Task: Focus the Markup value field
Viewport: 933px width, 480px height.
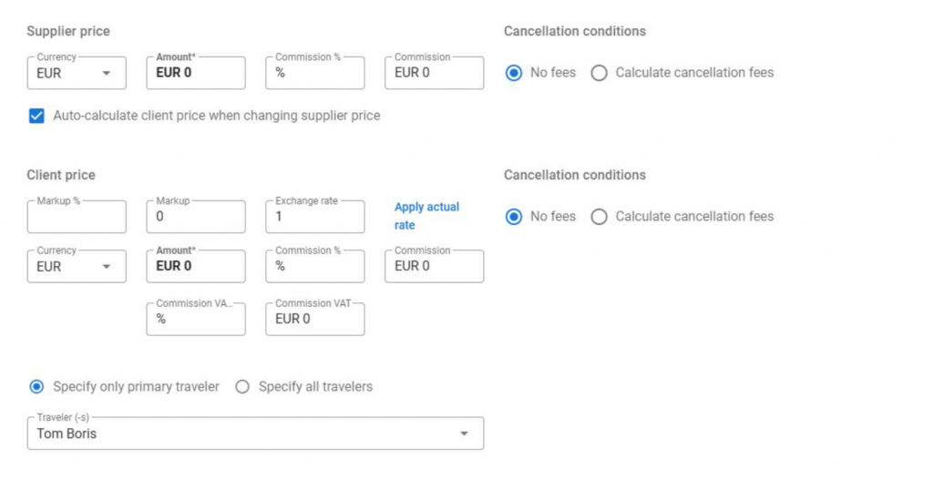Action: click(x=196, y=217)
